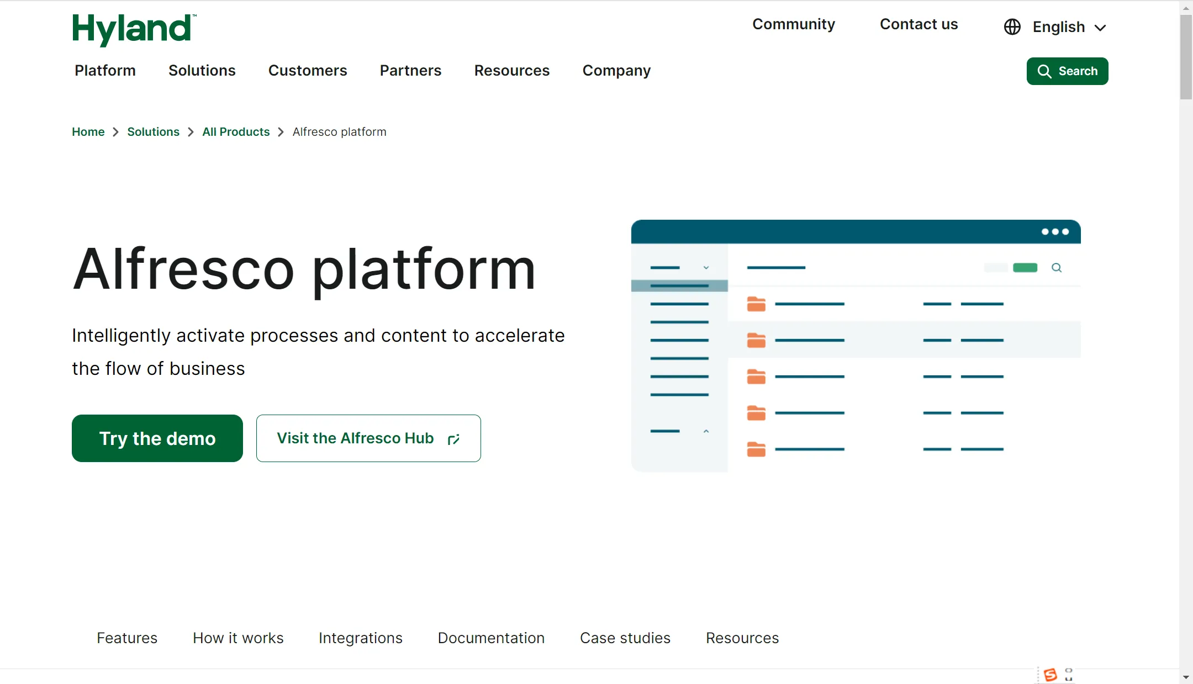Open the Resources menu in main navigation
Viewport: 1193px width, 684px height.
pos(511,71)
